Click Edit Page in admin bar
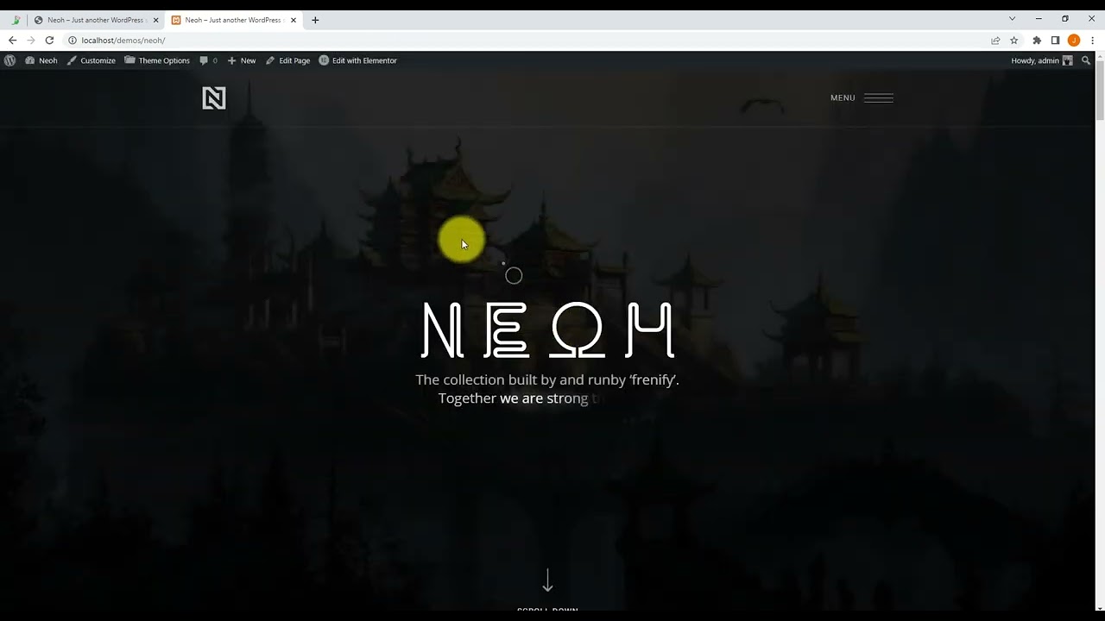This screenshot has height=621, width=1105. tap(287, 60)
